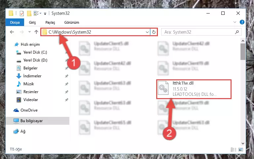254x159 pixels.
Task: Click the Properties quick access icon
Action: coord(22,13)
